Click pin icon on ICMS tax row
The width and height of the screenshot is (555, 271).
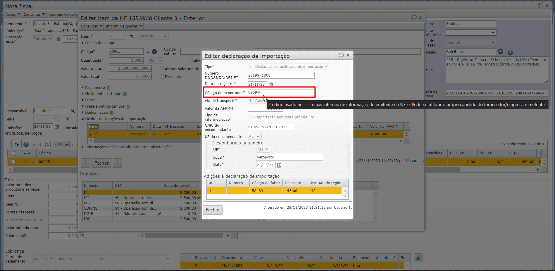pyautogui.click(x=159, y=214)
